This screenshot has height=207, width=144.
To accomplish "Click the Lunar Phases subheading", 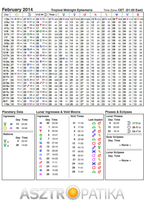I will tap(114, 116).
